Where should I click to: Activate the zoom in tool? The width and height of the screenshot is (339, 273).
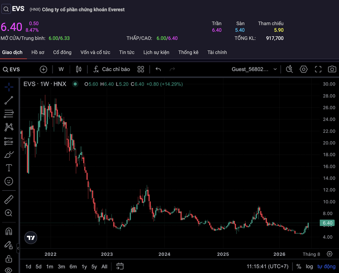[9, 213]
